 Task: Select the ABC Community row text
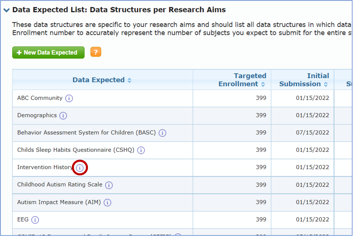click(x=40, y=98)
